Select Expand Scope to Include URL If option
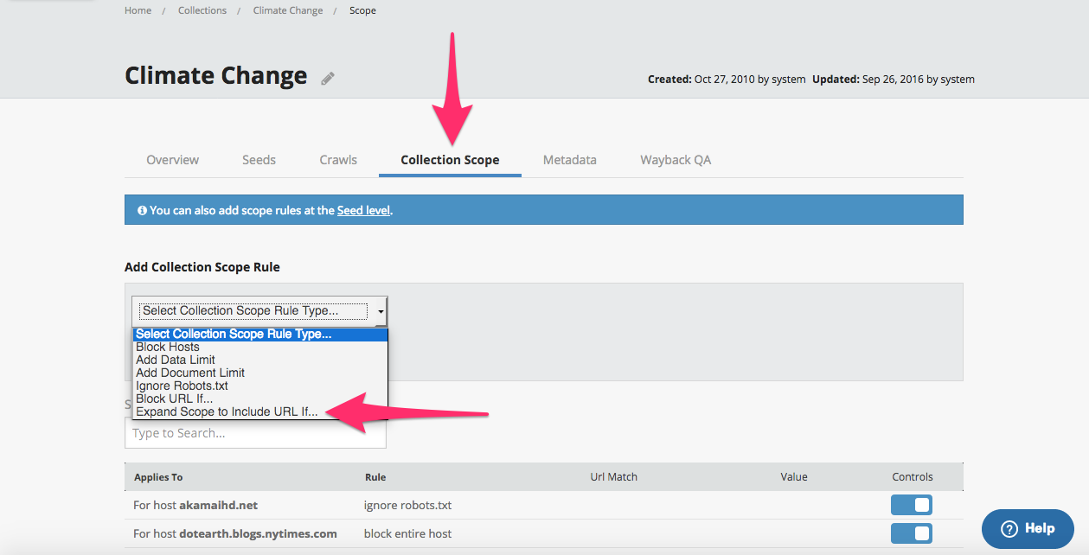This screenshot has height=555, width=1089. tap(227, 412)
